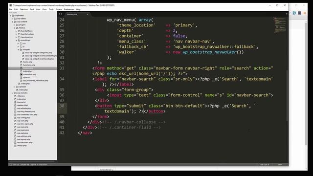This screenshot has height=176, width=313.
Task: Expand the twentysixteen folder
Action: coord(16,37)
